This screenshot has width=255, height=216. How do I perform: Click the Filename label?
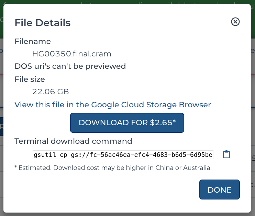point(33,41)
